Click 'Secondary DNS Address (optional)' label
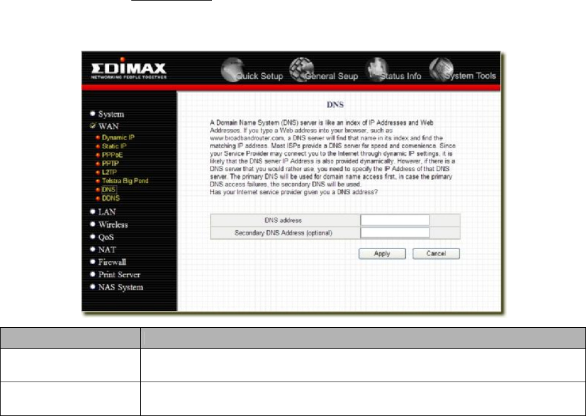The width and height of the screenshot is (586, 416). pos(283,233)
